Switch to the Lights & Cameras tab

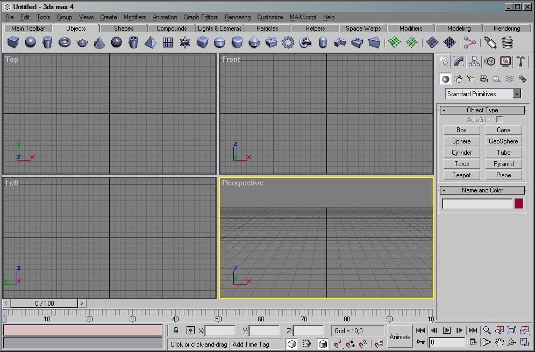[219, 28]
